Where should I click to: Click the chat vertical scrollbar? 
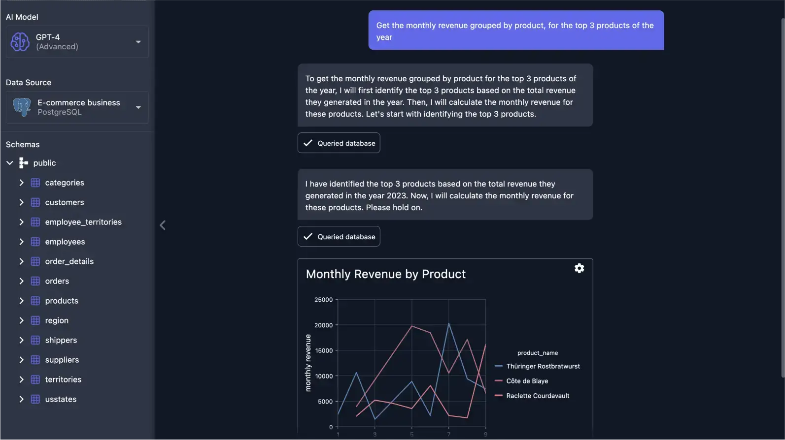pos(783,197)
